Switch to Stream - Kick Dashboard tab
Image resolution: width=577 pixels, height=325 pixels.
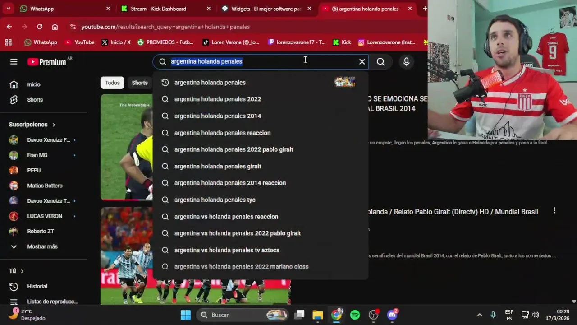coord(165,9)
